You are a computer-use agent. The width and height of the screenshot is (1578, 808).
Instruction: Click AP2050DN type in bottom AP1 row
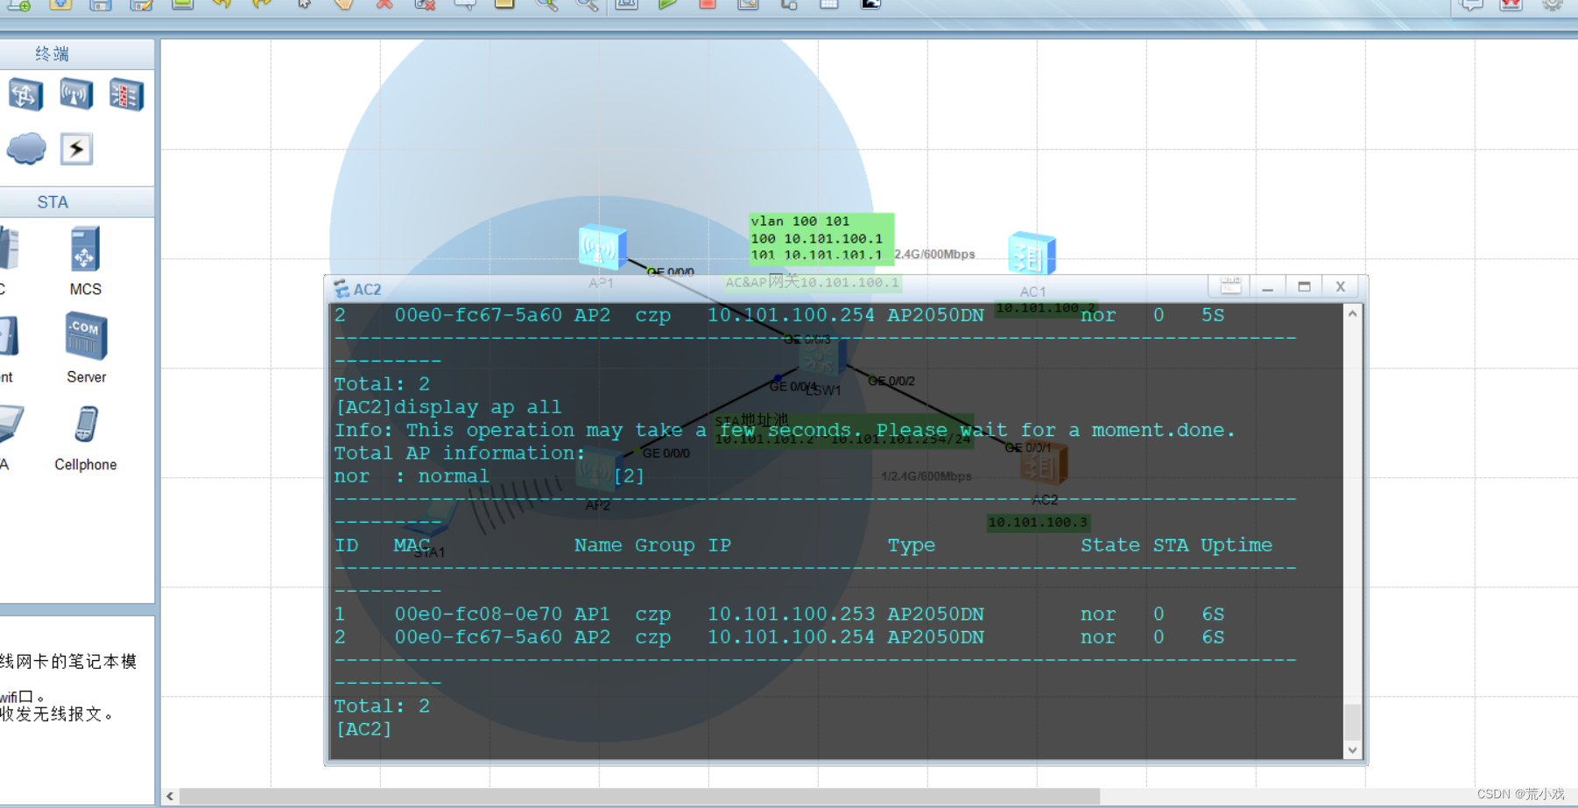click(935, 615)
